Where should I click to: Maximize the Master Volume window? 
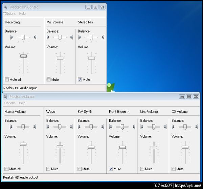point(189,97)
